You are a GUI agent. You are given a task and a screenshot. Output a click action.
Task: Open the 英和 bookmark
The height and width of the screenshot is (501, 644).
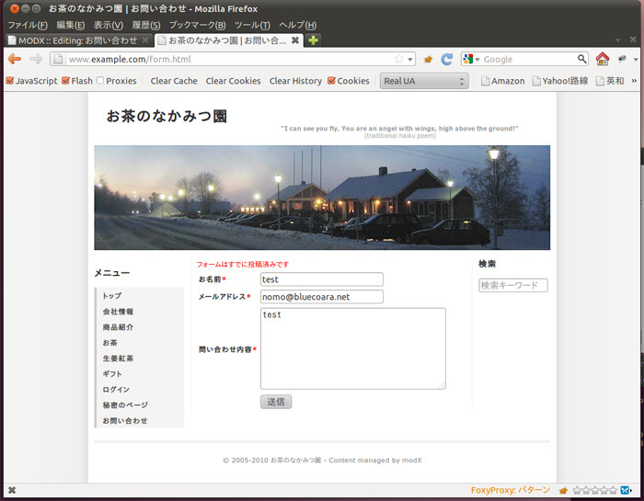(610, 81)
